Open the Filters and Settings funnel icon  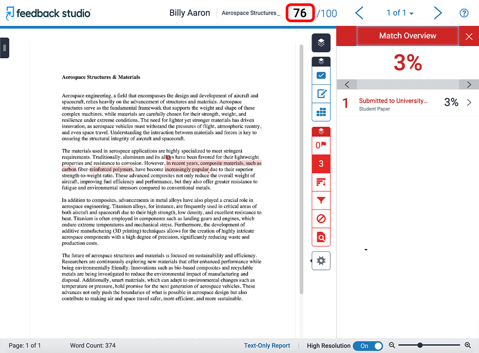tap(321, 201)
